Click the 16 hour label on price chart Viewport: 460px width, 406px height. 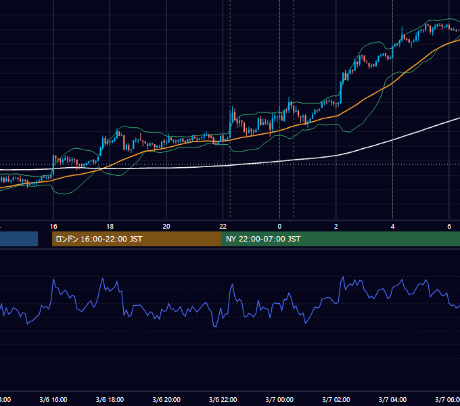[53, 226]
